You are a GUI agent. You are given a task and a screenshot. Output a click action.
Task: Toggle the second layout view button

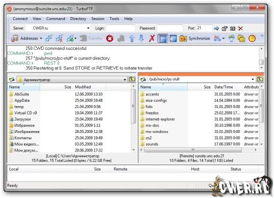(x=173, y=39)
